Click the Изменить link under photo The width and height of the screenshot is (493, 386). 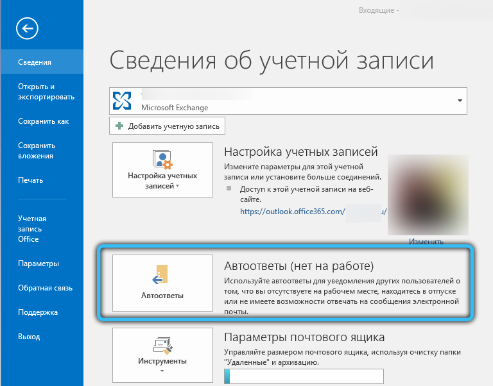point(426,242)
